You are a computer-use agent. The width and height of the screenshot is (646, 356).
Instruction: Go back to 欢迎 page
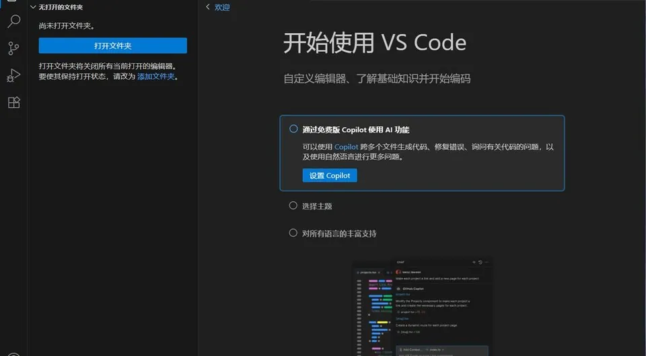click(217, 7)
